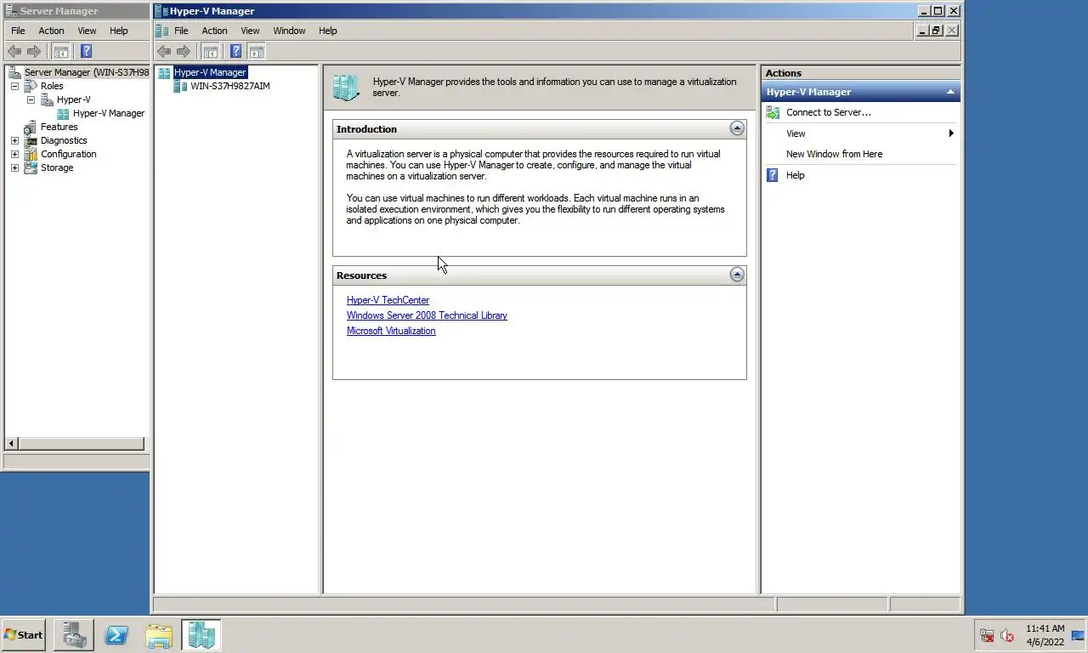Click Forward arrow in Hyper-V Manager toolbar
1088x653 pixels.
pyautogui.click(x=184, y=51)
